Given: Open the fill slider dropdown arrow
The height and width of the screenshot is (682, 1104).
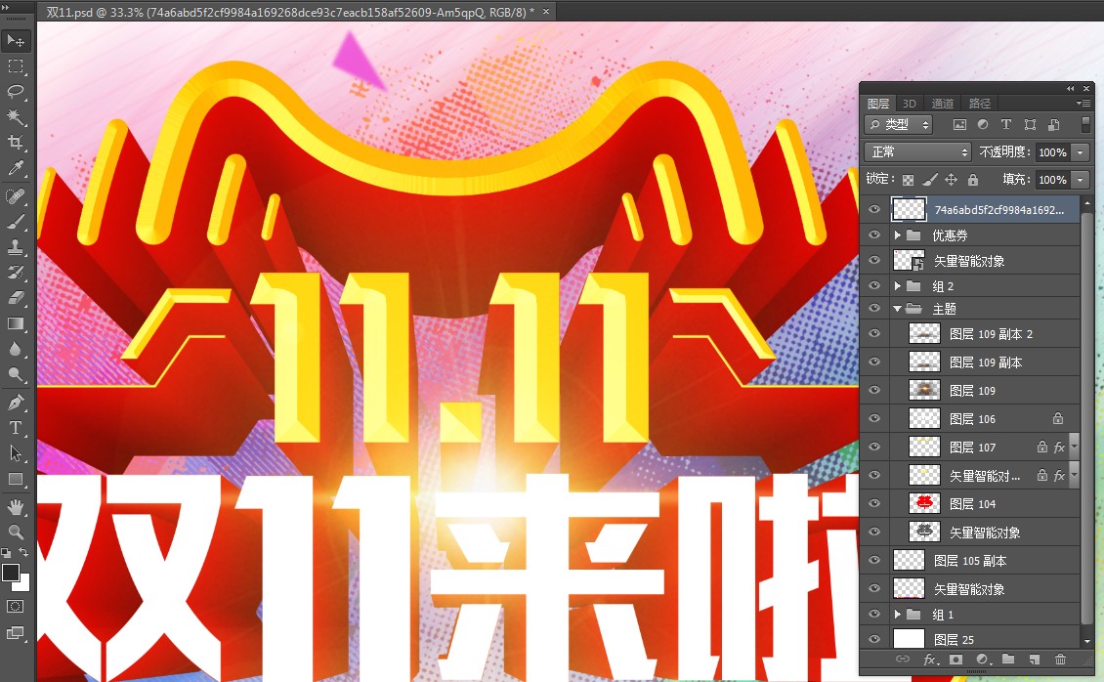Looking at the screenshot, I should [1080, 180].
